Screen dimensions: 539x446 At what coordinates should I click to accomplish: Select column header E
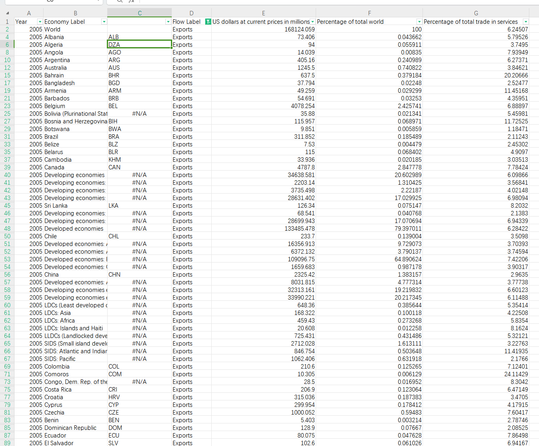coord(264,13)
